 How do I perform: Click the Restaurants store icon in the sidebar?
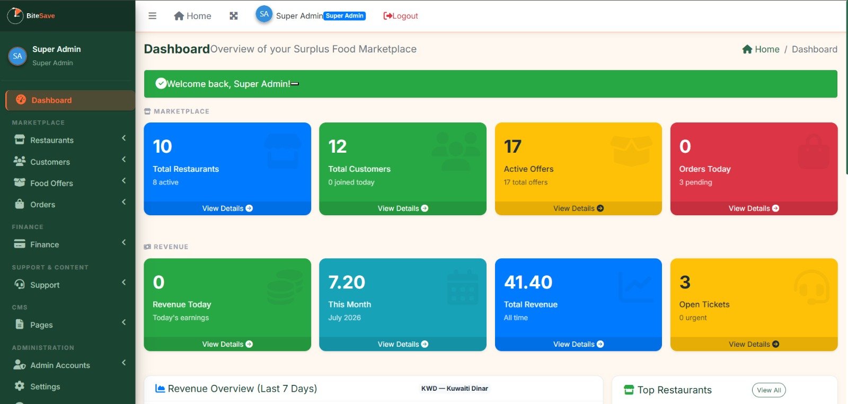tap(20, 139)
